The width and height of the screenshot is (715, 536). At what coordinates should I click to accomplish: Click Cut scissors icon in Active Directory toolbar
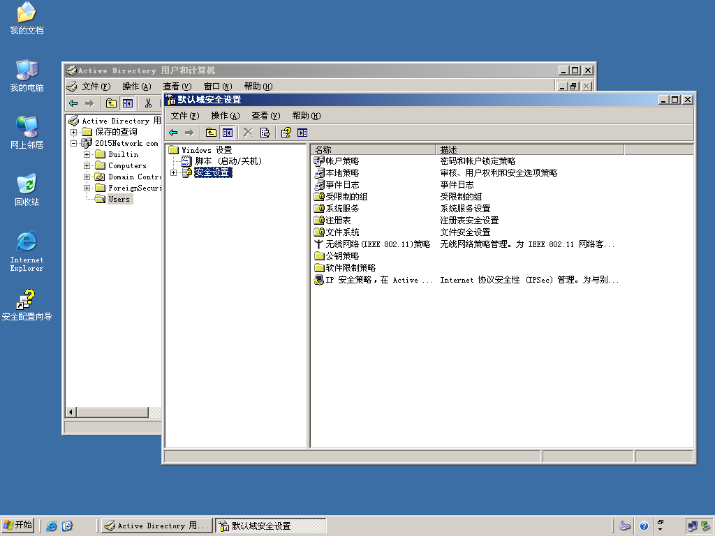click(x=148, y=103)
